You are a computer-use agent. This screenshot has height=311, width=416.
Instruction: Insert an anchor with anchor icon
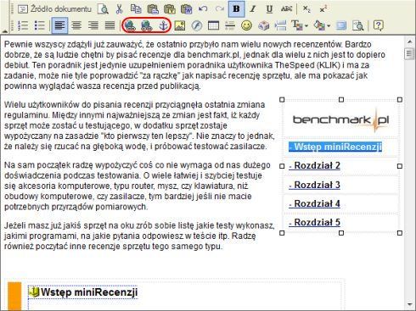[163, 25]
